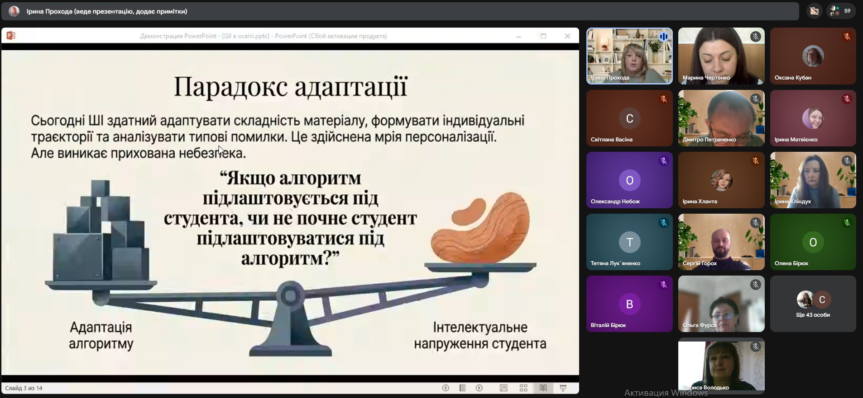The width and height of the screenshot is (863, 398).
Task: Click muted mic on Марина Чертенко tile
Action: click(755, 37)
